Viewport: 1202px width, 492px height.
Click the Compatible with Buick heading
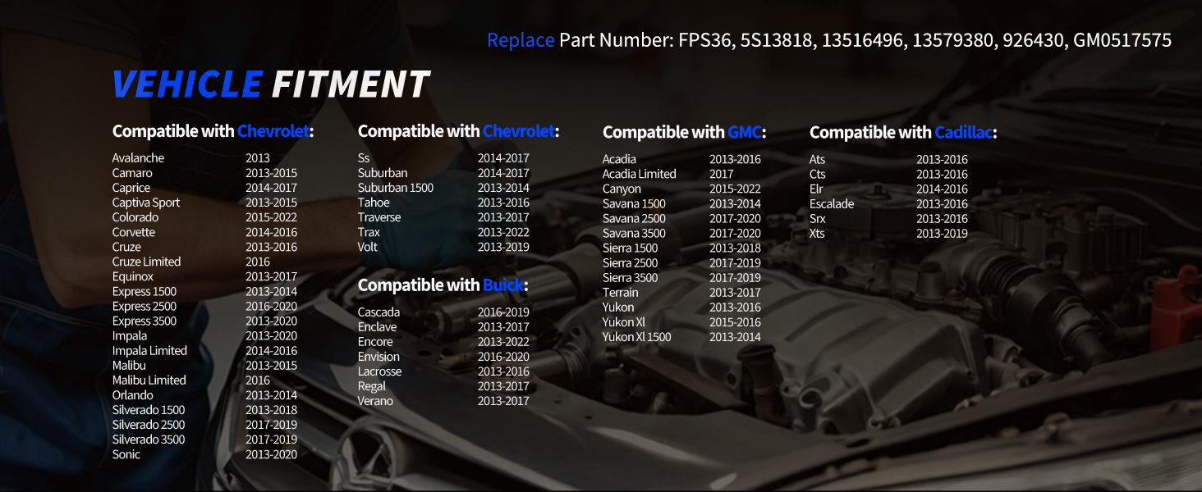tap(443, 285)
